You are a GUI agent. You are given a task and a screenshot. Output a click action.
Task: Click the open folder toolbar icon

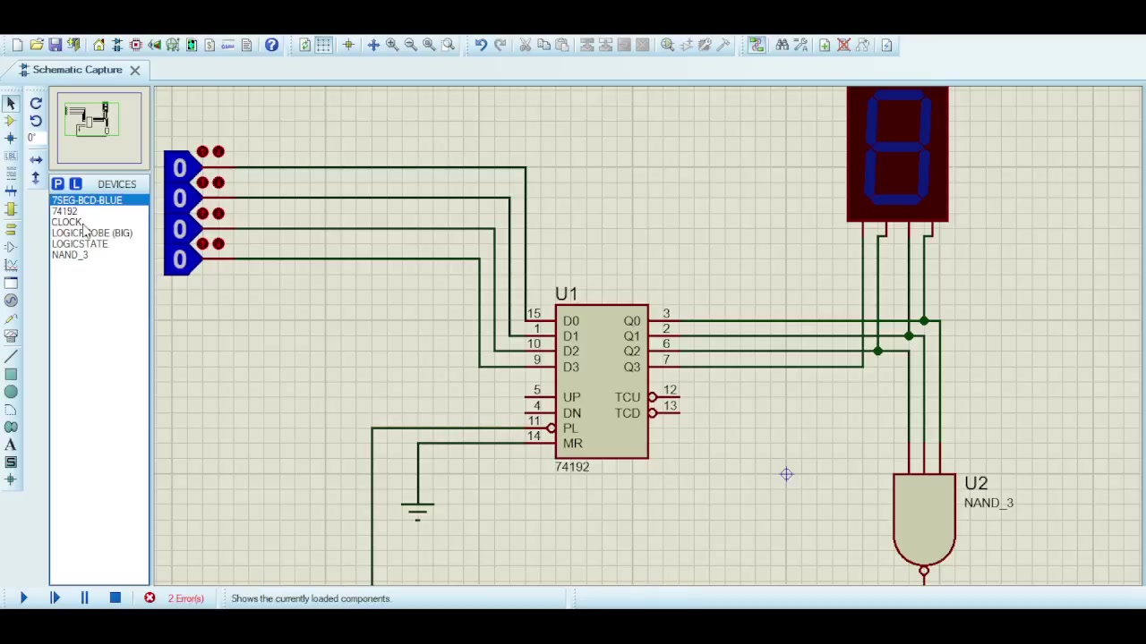[36, 45]
